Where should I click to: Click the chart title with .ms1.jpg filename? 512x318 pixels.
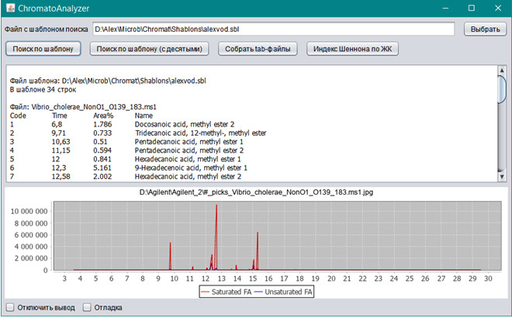[256, 192]
